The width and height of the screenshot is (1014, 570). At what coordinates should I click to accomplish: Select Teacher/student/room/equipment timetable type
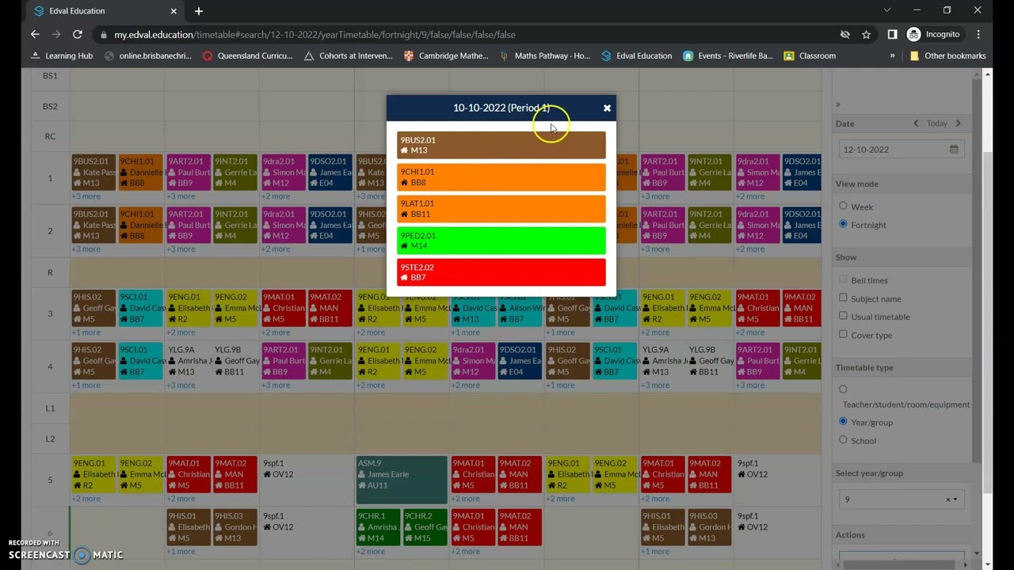[843, 389]
